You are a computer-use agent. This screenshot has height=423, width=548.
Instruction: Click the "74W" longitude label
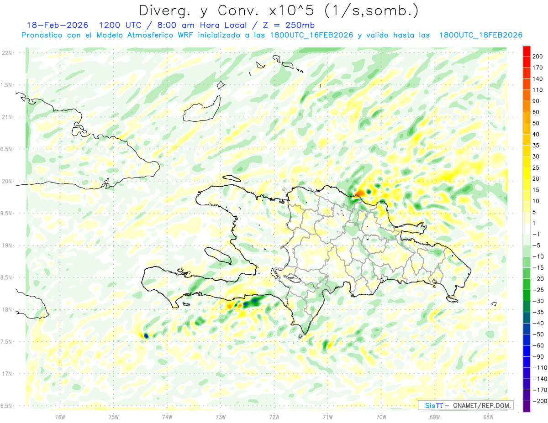pyautogui.click(x=167, y=417)
